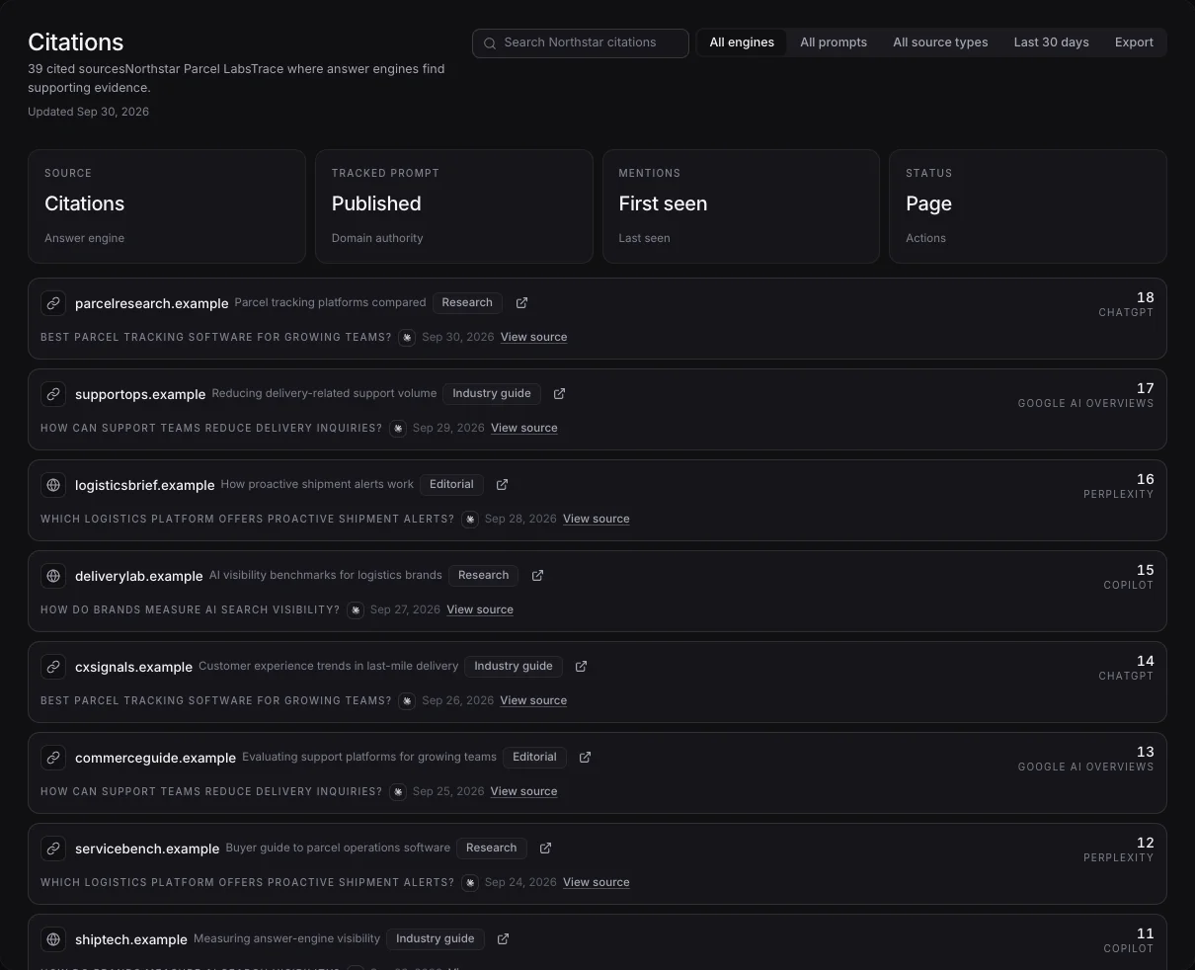Click the domain name deliverylab.example
Screen dimensions: 1195x970
tap(139, 577)
